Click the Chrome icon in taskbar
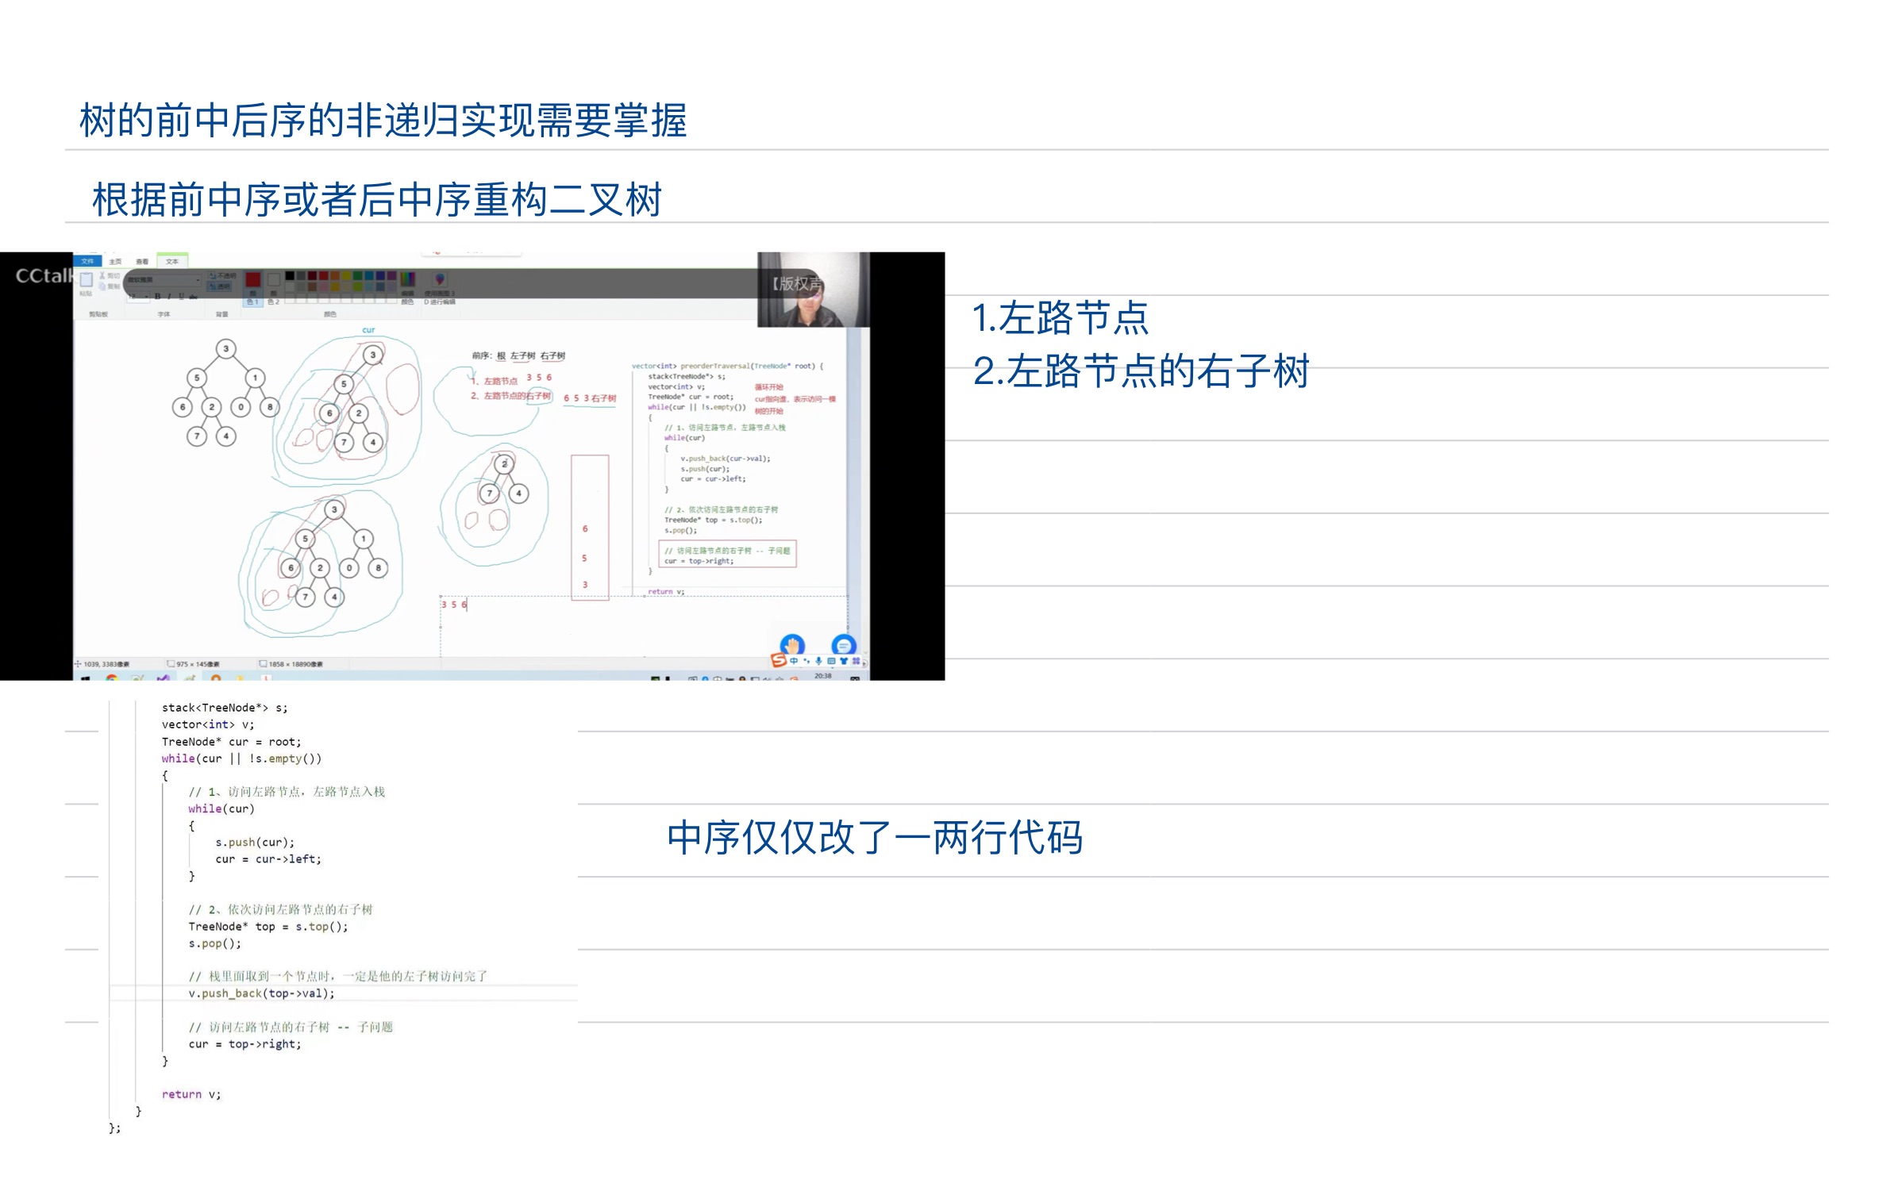 [112, 678]
